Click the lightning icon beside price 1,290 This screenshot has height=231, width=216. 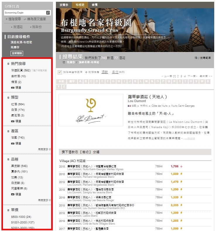181,189
